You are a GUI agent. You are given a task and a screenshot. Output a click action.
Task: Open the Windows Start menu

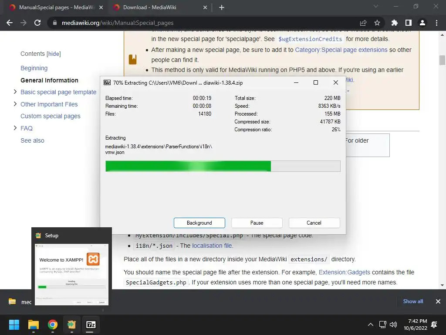pos(14,325)
